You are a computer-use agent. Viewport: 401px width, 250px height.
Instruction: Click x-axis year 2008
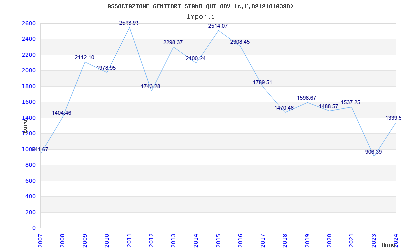tap(62, 241)
